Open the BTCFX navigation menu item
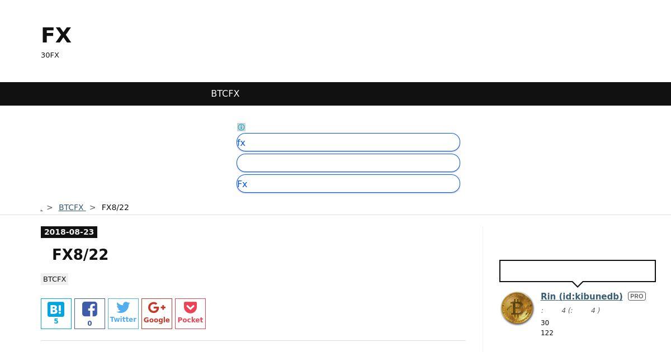This screenshot has width=671, height=352. 225,94
